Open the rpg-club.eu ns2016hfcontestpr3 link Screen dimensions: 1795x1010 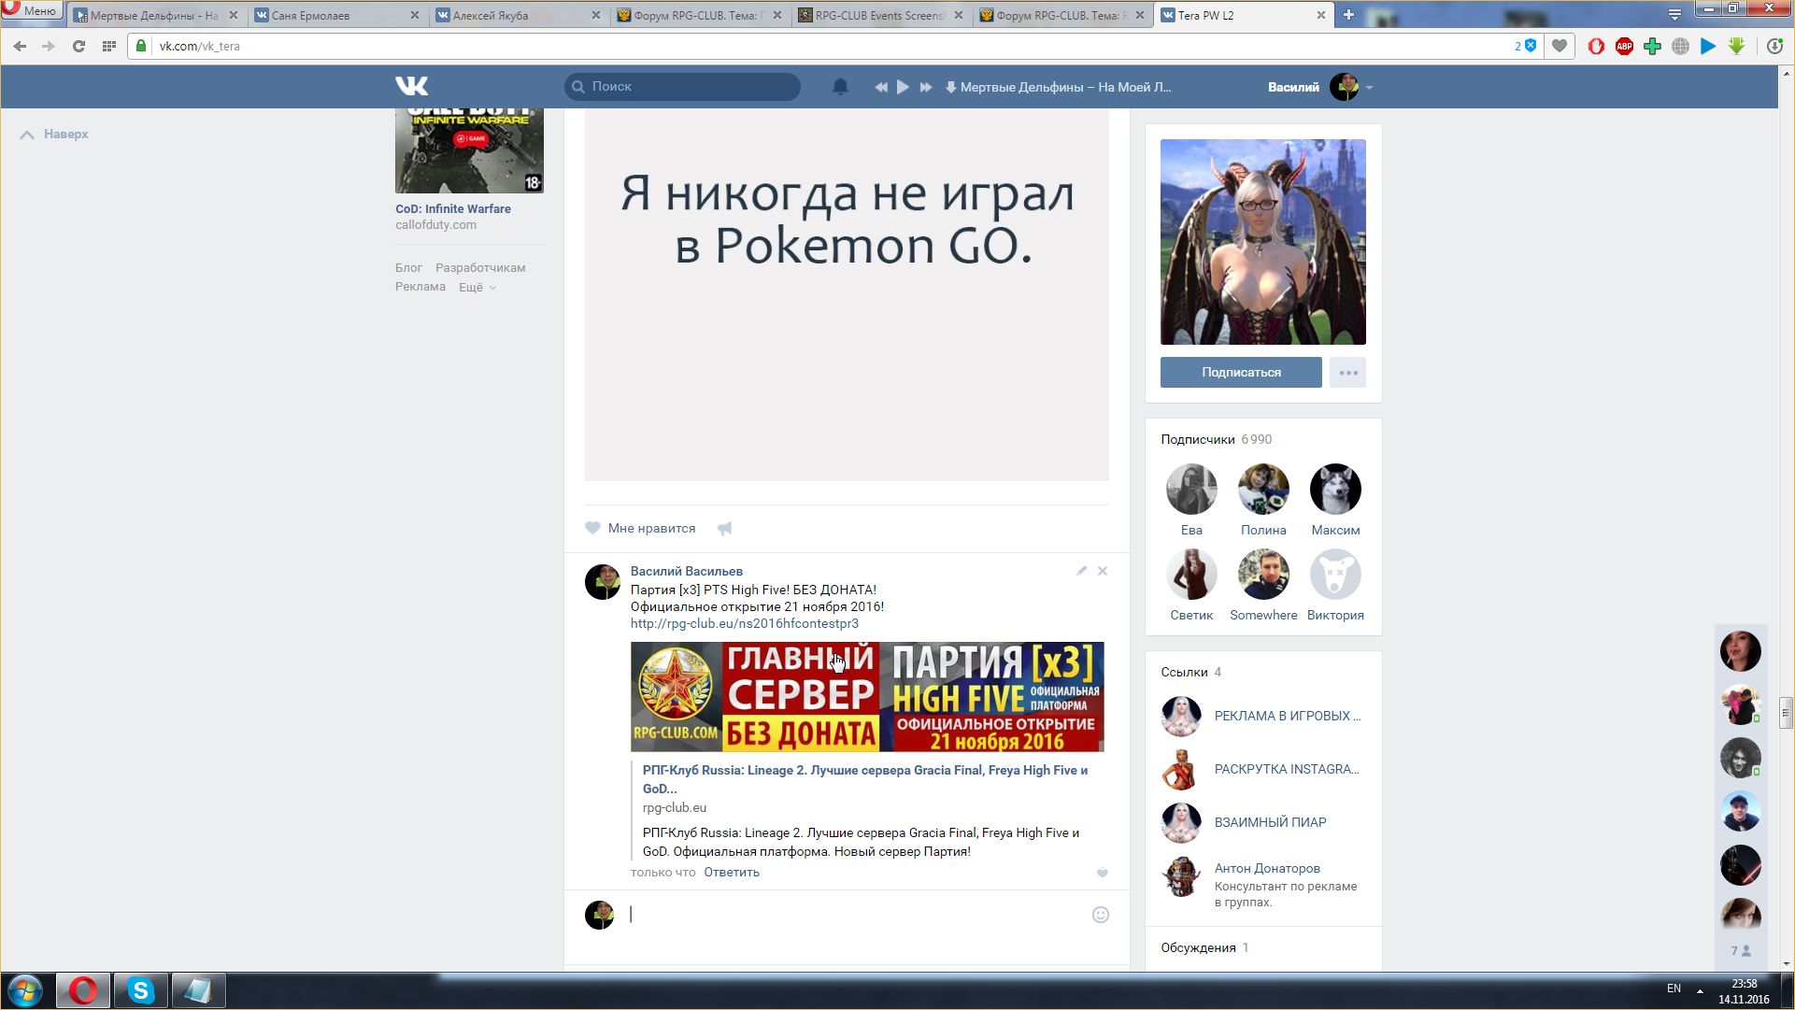pos(744,623)
